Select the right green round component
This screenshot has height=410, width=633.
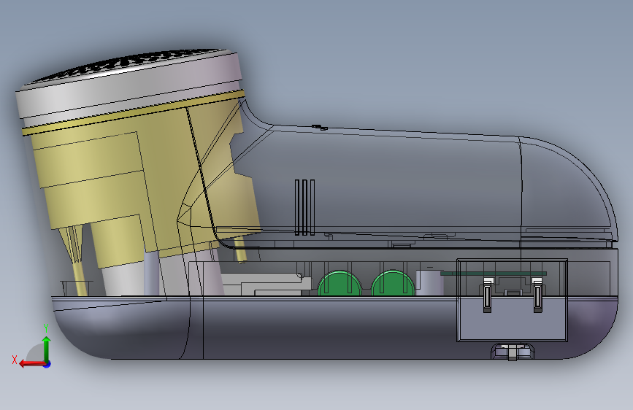point(393,283)
